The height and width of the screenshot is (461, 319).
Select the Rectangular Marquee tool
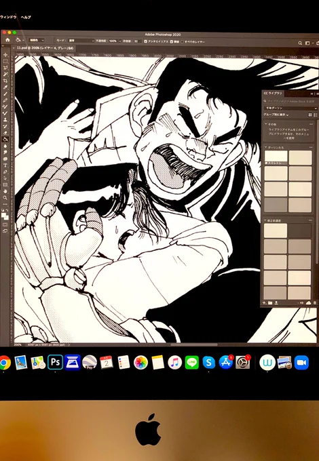tap(5, 62)
